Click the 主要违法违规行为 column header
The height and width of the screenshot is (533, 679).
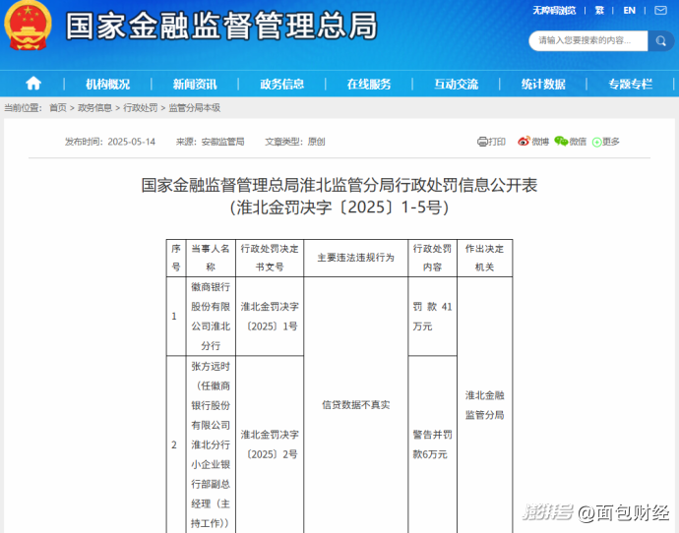tap(355, 258)
